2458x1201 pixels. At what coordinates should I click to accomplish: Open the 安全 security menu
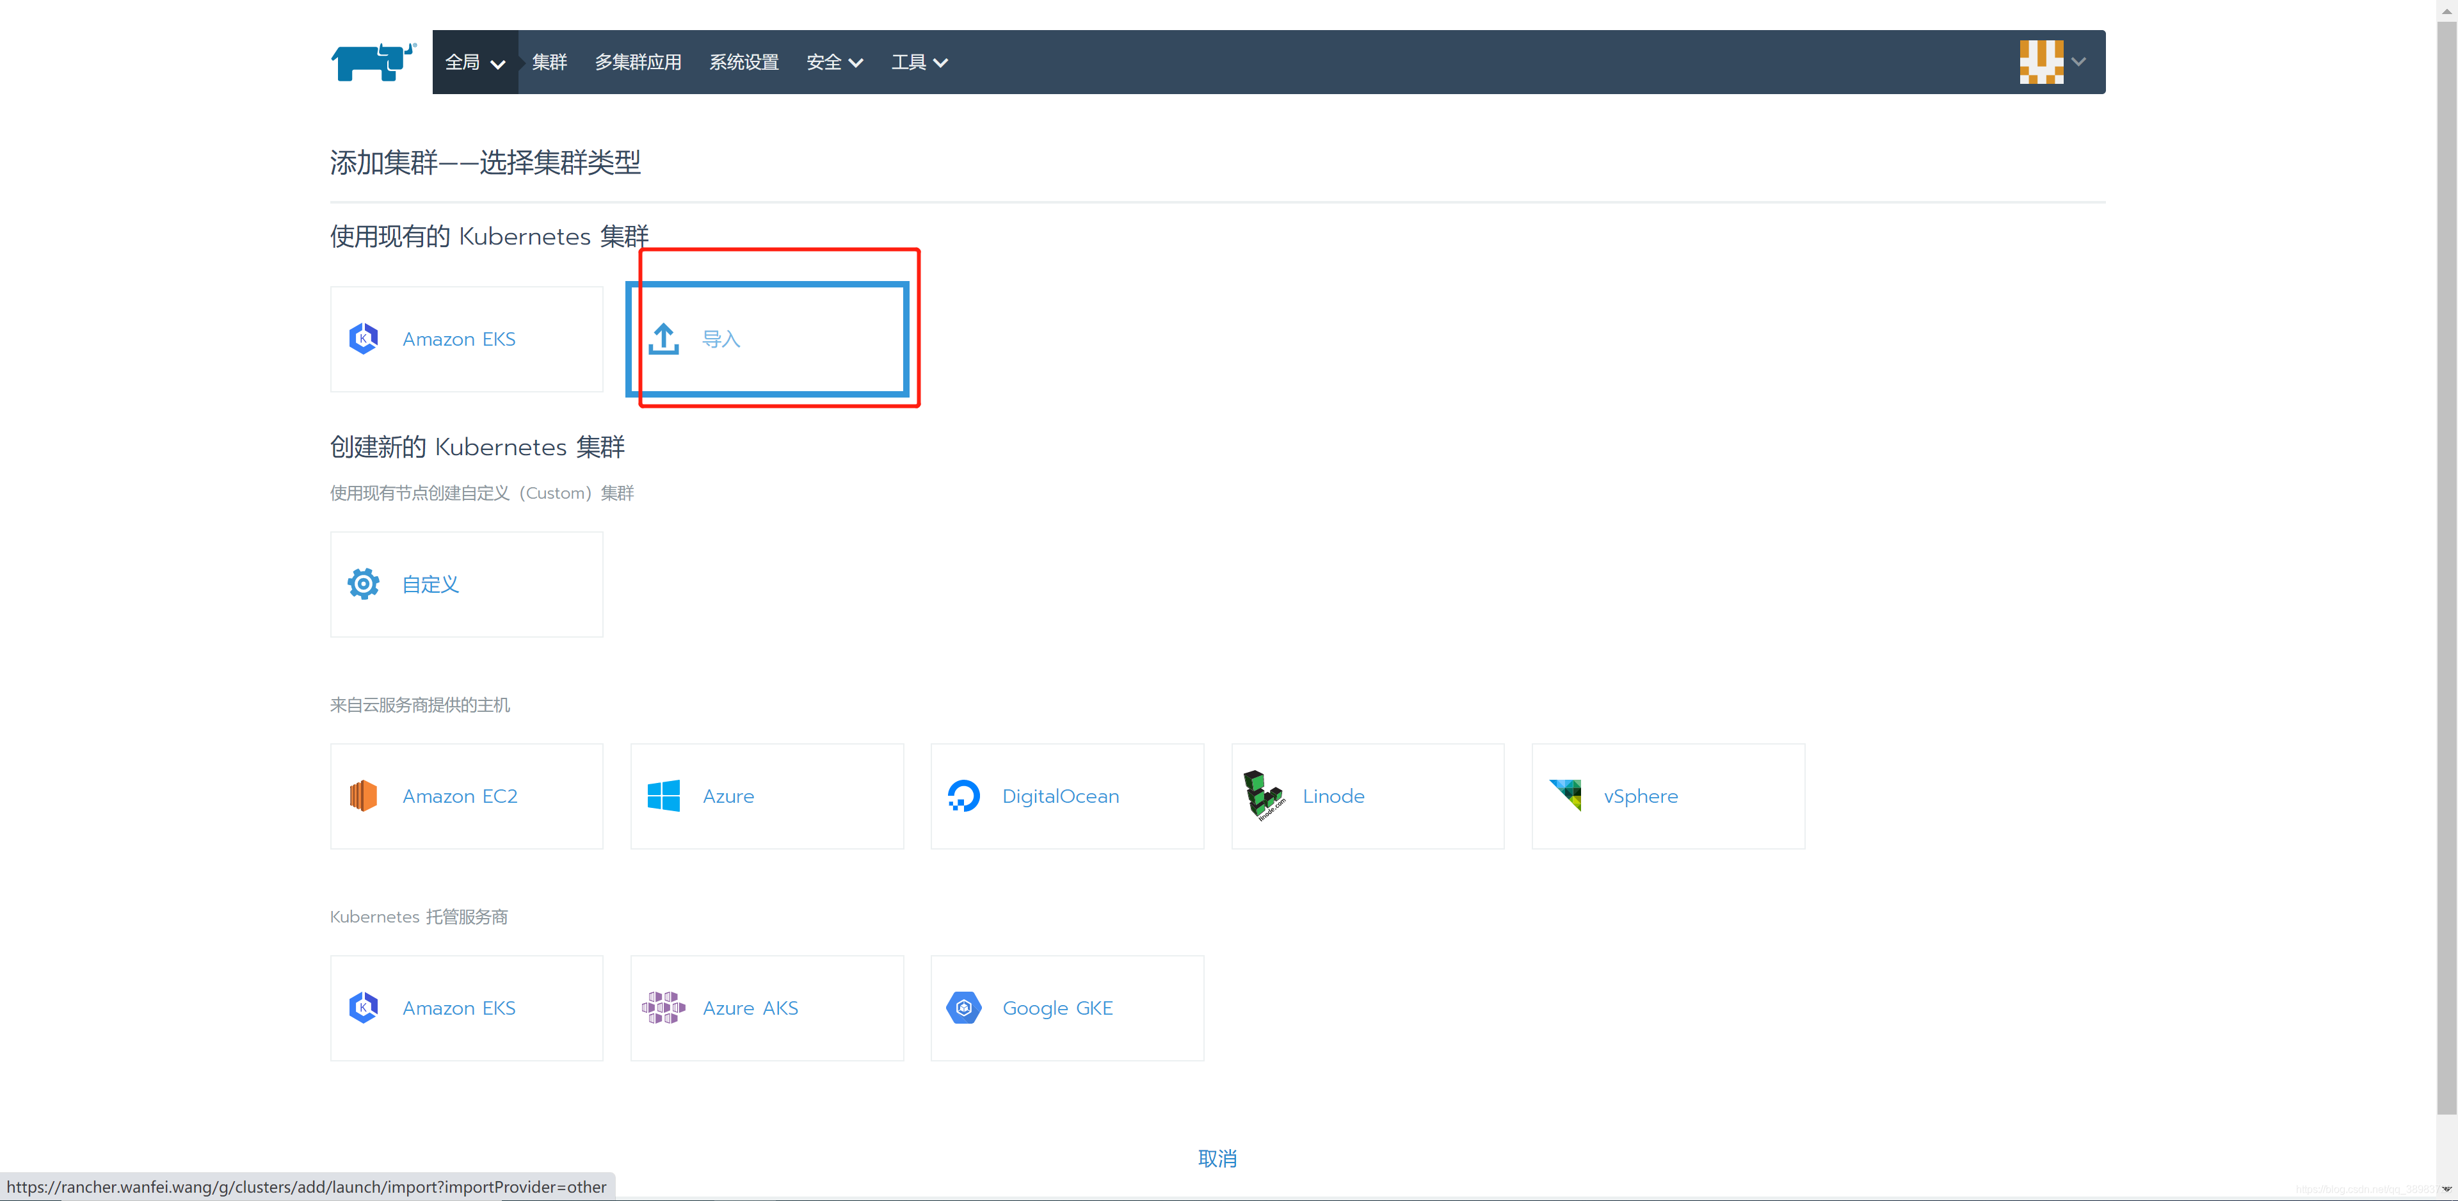coord(835,62)
